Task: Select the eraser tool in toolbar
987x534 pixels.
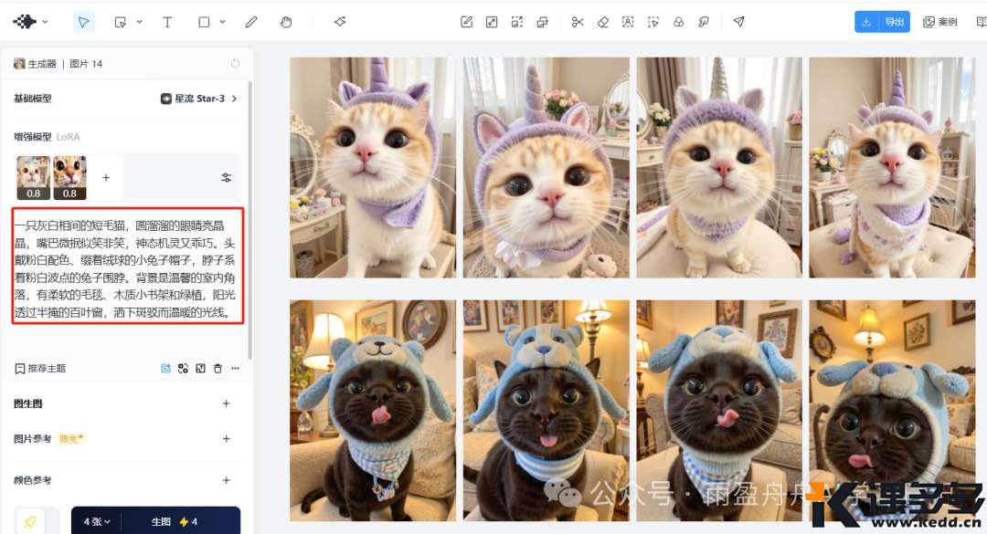Action: click(x=602, y=22)
